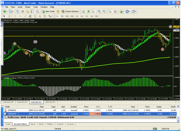
Task: Open the Journal terminal tab
Action: click(x=70, y=124)
